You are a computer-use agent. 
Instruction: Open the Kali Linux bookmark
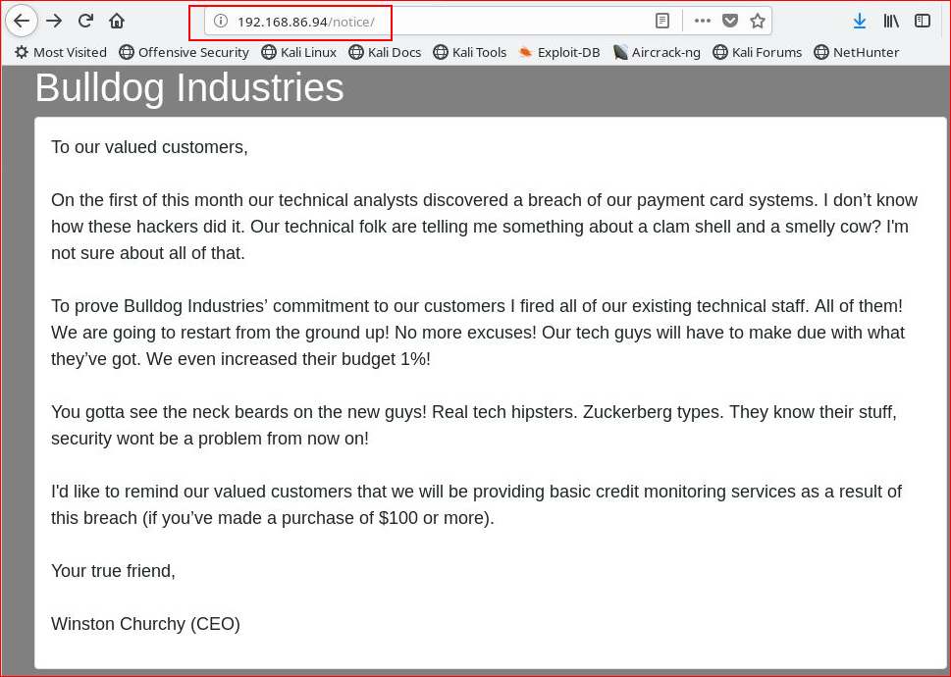[299, 53]
